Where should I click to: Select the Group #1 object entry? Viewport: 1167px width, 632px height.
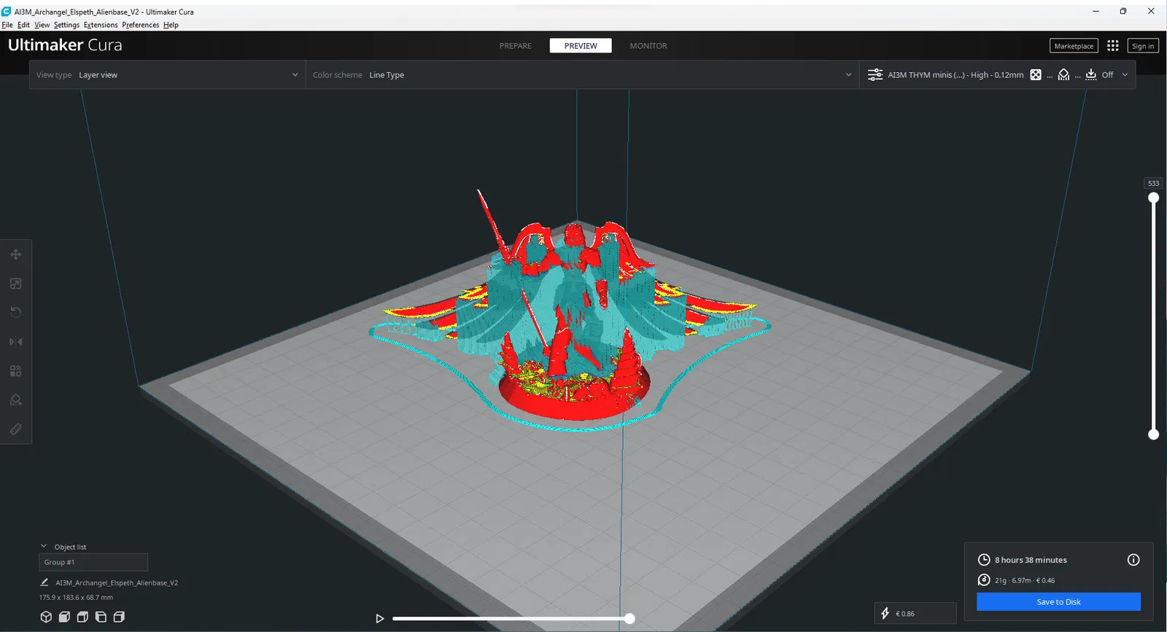click(x=93, y=562)
